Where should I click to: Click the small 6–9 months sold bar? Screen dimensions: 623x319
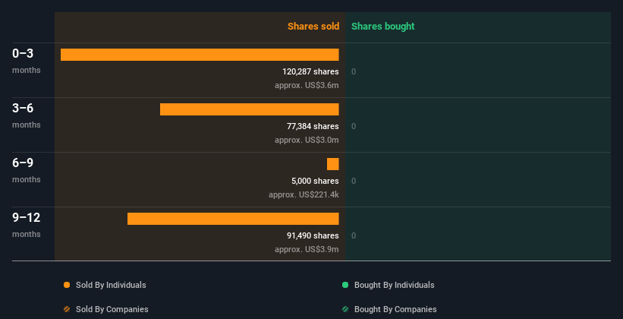pos(333,164)
